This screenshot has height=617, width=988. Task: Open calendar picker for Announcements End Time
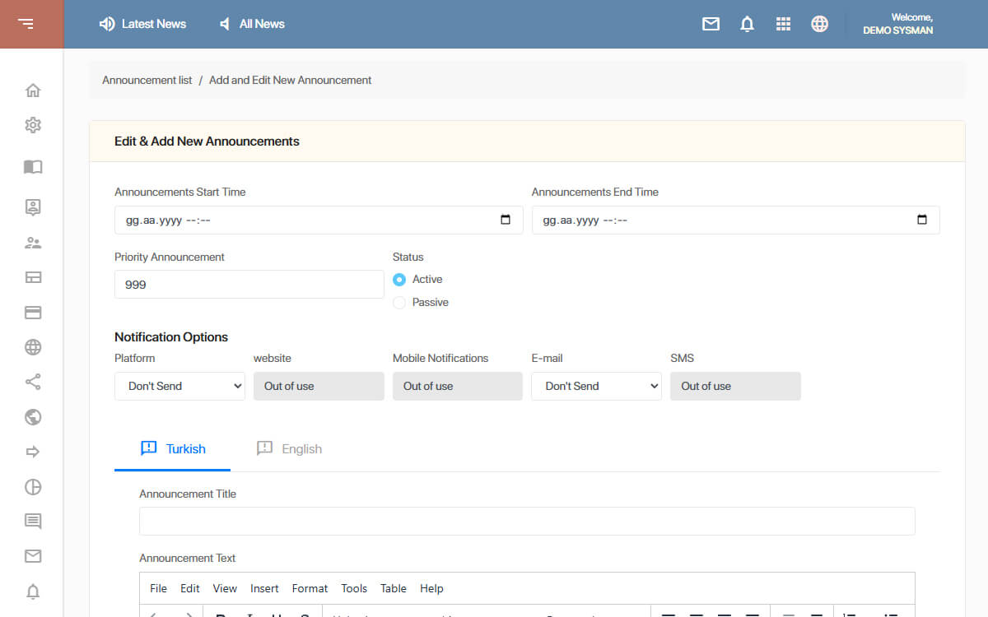click(x=922, y=220)
